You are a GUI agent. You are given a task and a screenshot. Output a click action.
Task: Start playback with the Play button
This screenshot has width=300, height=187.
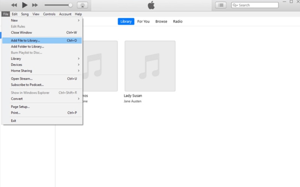[x=25, y=5]
